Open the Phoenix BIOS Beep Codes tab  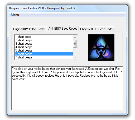(x=97, y=29)
